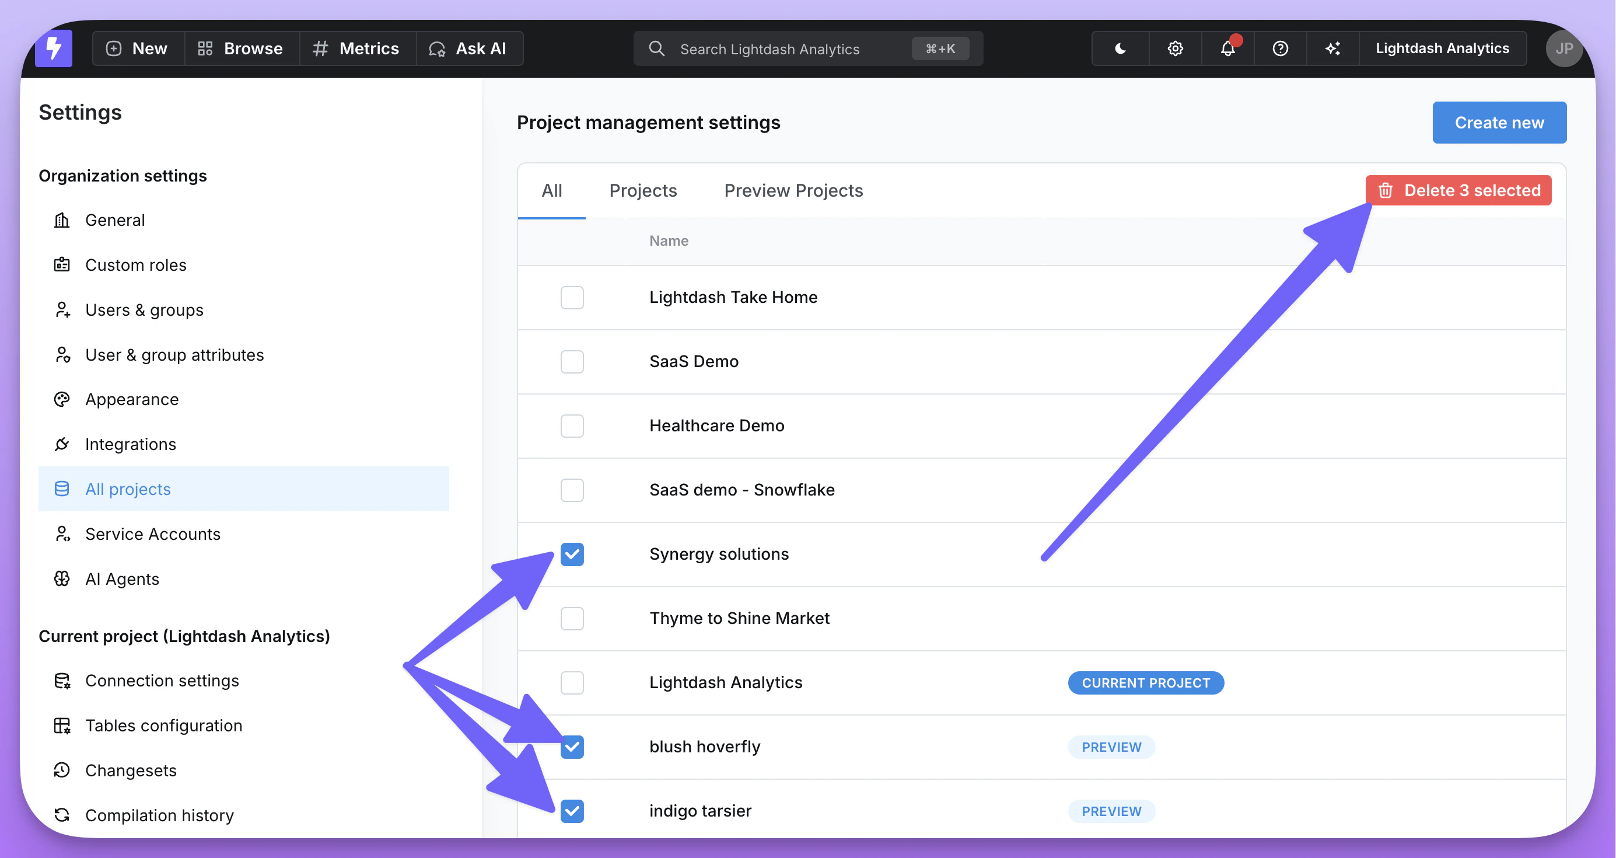Open the New menu in navbar

click(x=138, y=48)
